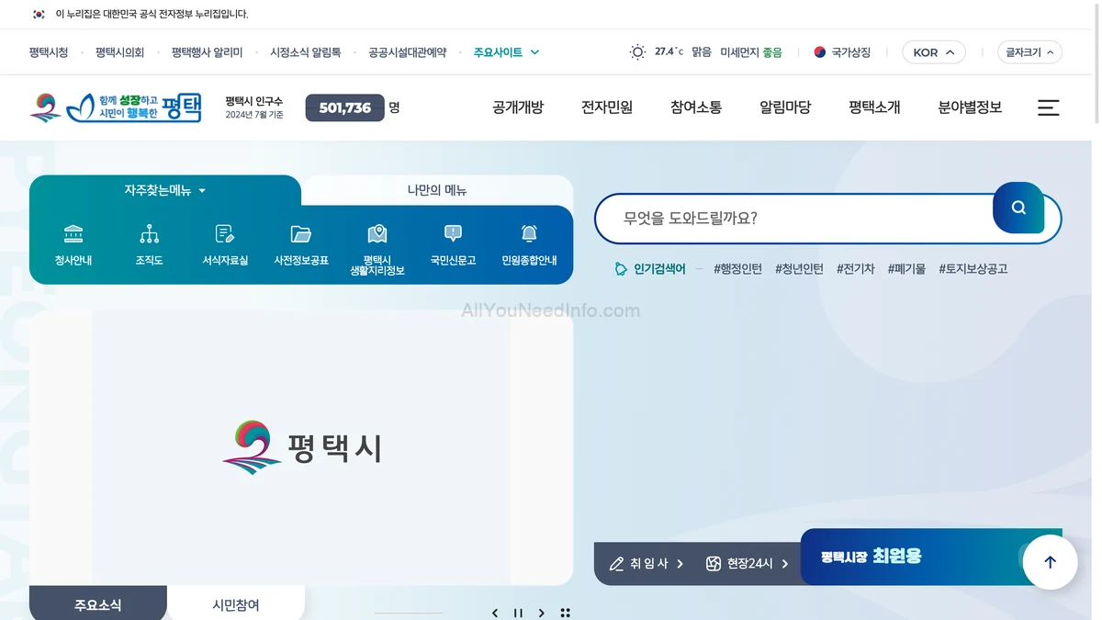The width and height of the screenshot is (1102, 620).
Task: Click the 미세먼지 좋음 air quality text
Action: click(751, 52)
